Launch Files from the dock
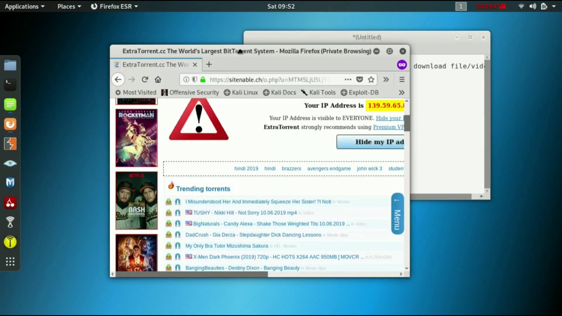562x316 pixels. point(10,65)
